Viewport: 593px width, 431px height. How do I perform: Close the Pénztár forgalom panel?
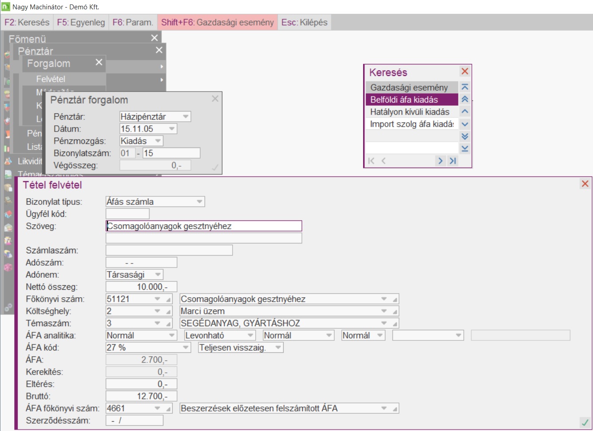point(215,99)
